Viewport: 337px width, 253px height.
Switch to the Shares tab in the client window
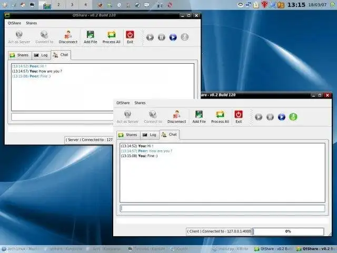coord(128,135)
